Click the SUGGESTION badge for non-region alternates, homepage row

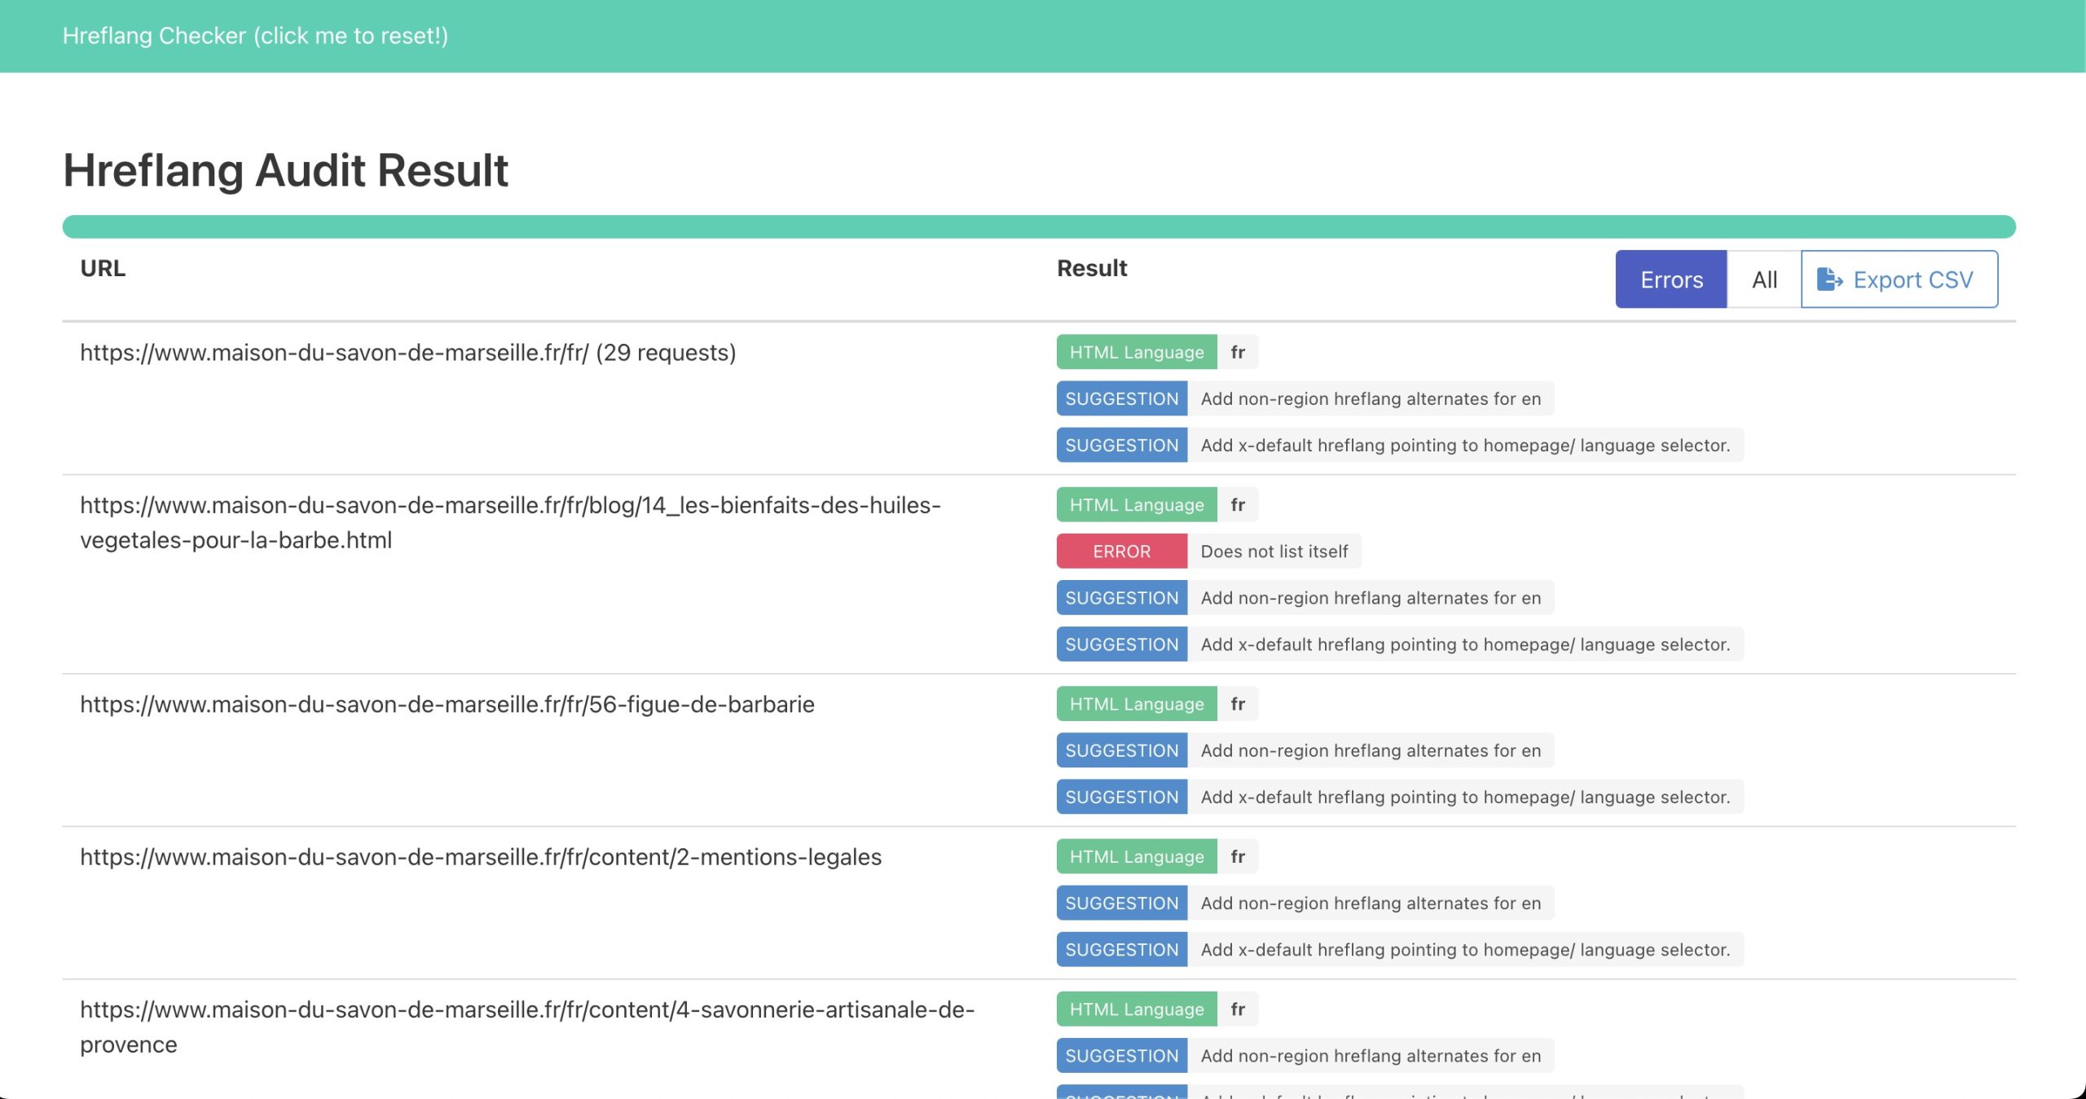(1122, 398)
